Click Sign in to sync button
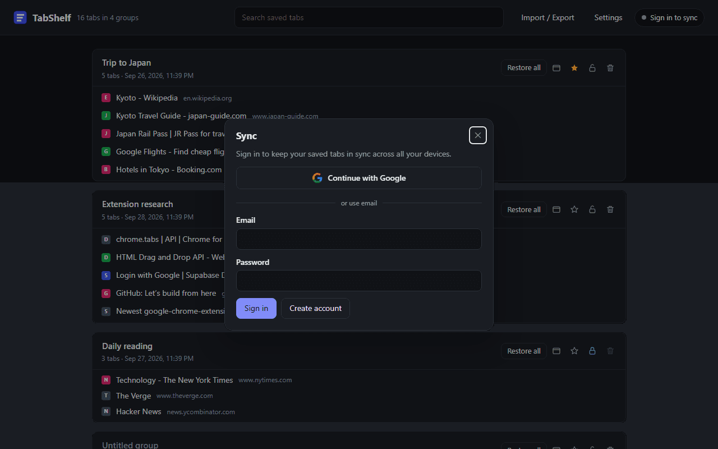Viewport: 718px width, 449px height. pyautogui.click(x=669, y=17)
